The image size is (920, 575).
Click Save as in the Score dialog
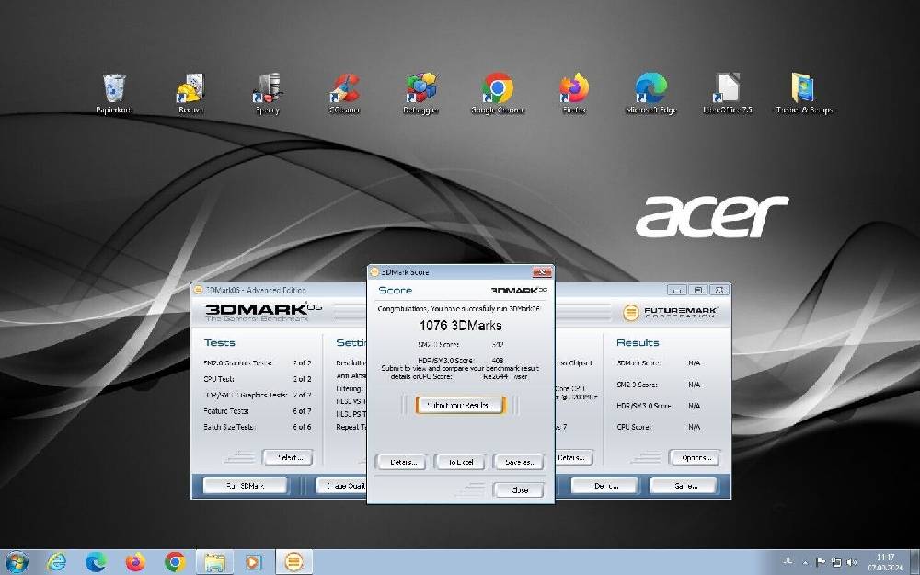tap(519, 463)
